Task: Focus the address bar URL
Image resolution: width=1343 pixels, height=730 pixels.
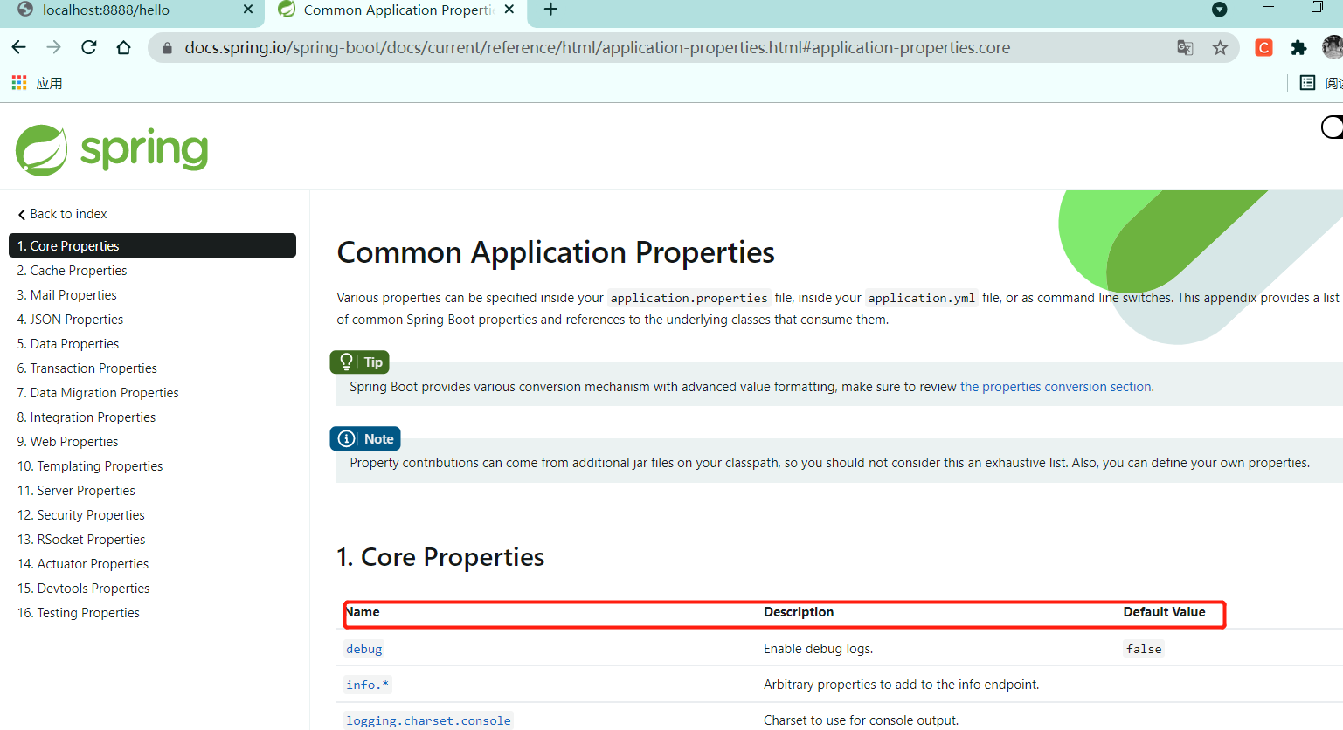Action: click(597, 48)
